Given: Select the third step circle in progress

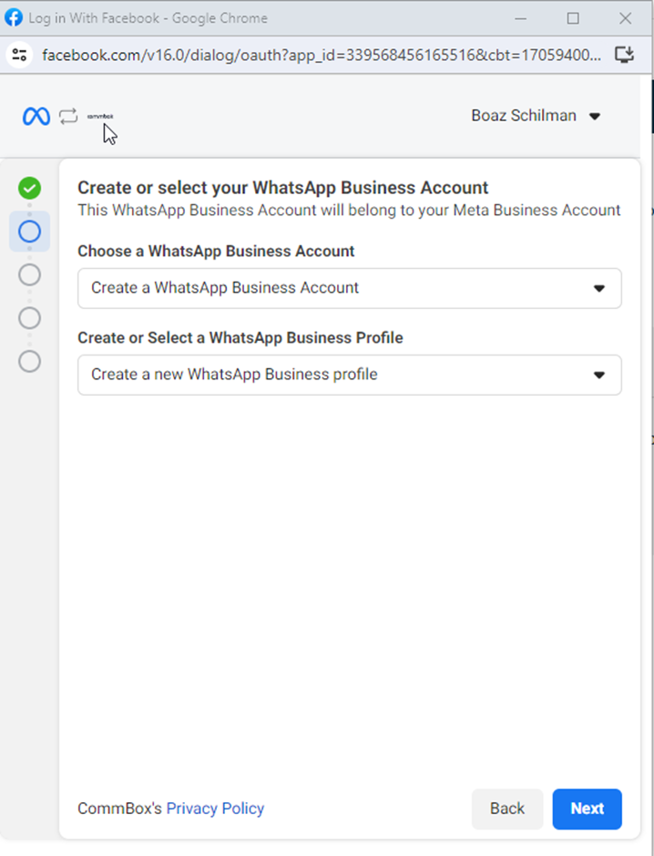Looking at the screenshot, I should [29, 274].
